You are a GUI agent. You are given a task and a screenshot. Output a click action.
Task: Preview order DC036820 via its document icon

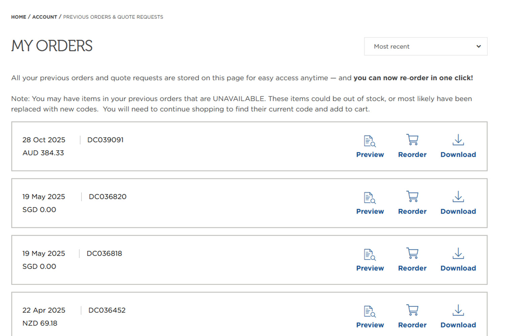pyautogui.click(x=370, y=198)
